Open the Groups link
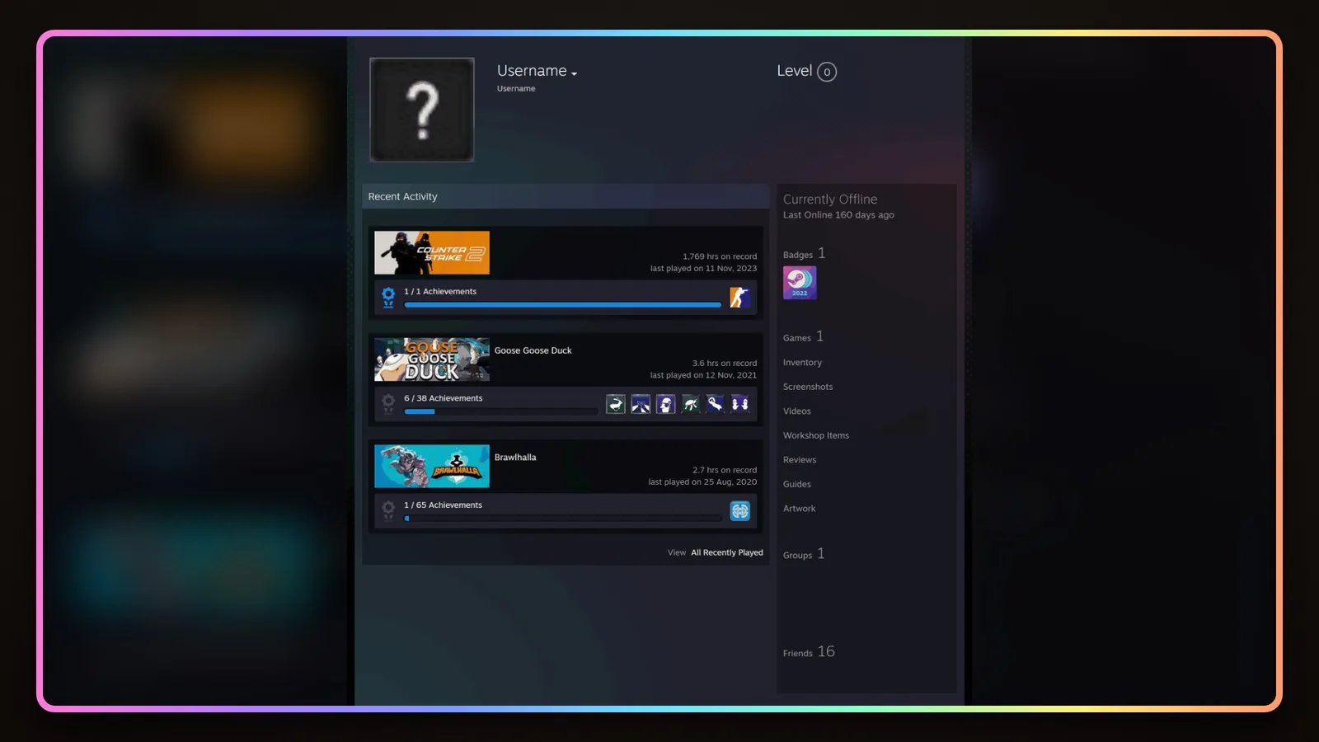This screenshot has width=1319, height=742. click(x=804, y=554)
